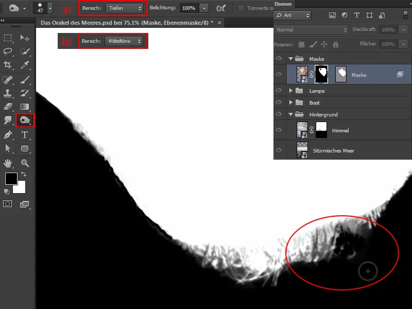The height and width of the screenshot is (309, 412).
Task: Toggle Quick Mask mode
Action: [8, 204]
